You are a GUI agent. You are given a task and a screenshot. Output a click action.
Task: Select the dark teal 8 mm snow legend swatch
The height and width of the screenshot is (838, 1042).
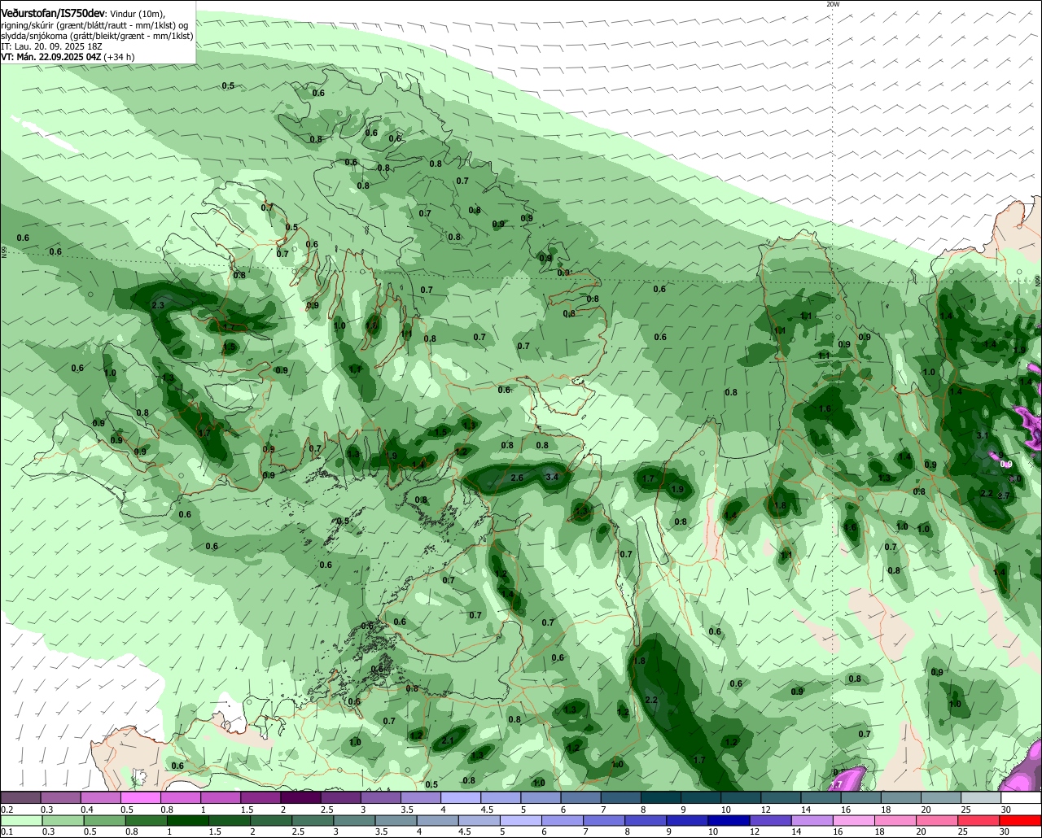click(661, 798)
